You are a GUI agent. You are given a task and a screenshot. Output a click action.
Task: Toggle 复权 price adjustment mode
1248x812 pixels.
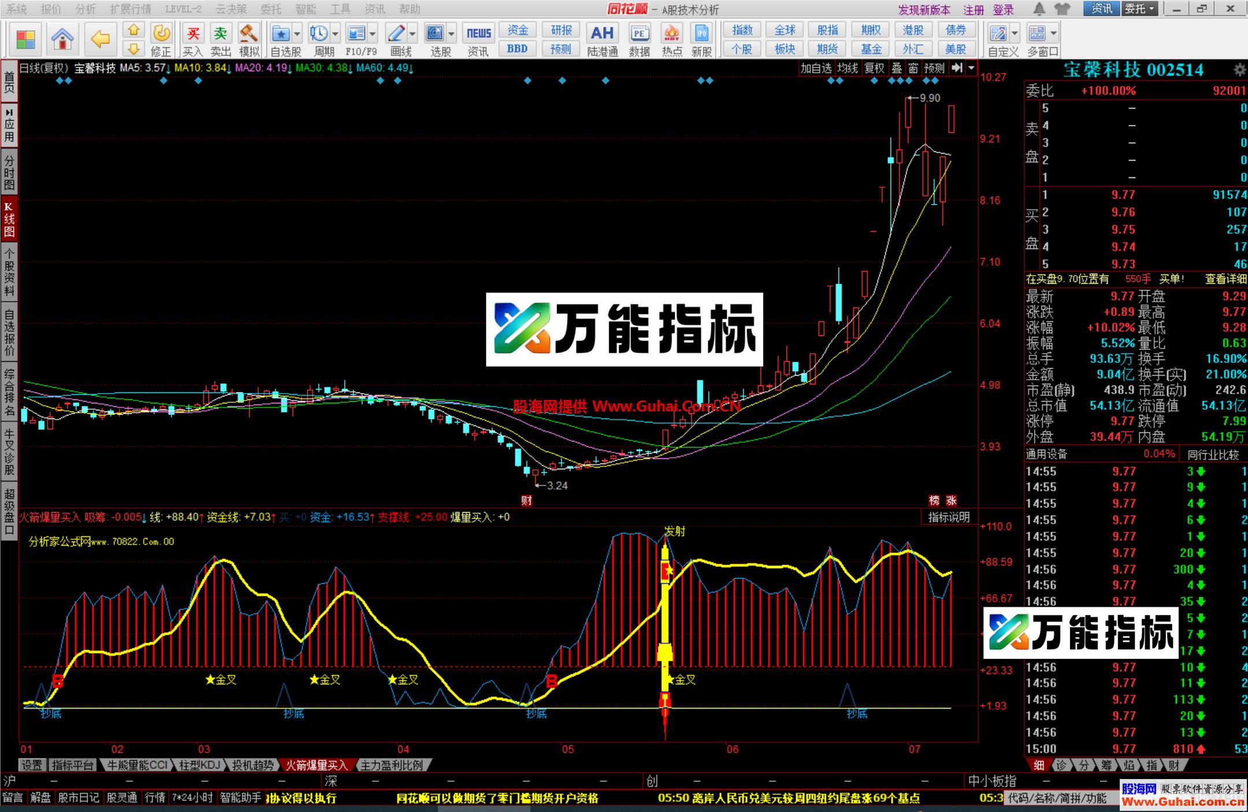[874, 68]
